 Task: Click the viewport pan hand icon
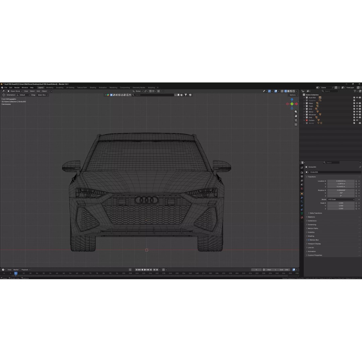coord(296,116)
